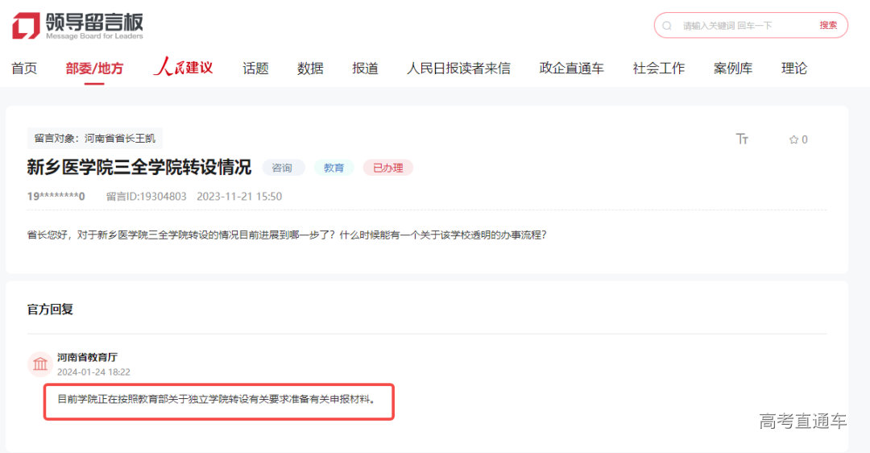Click the star favorite icon

coord(793,140)
